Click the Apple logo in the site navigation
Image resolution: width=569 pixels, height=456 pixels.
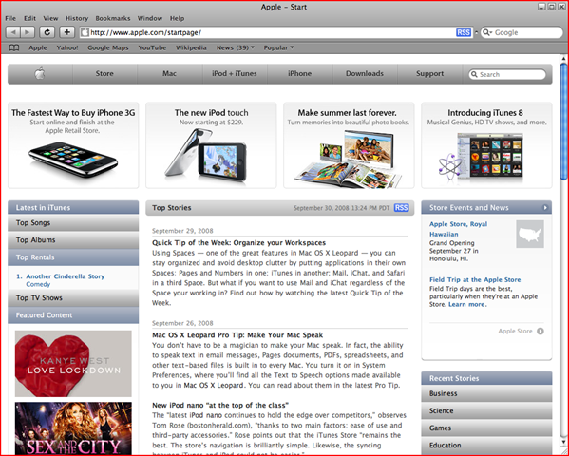point(40,74)
